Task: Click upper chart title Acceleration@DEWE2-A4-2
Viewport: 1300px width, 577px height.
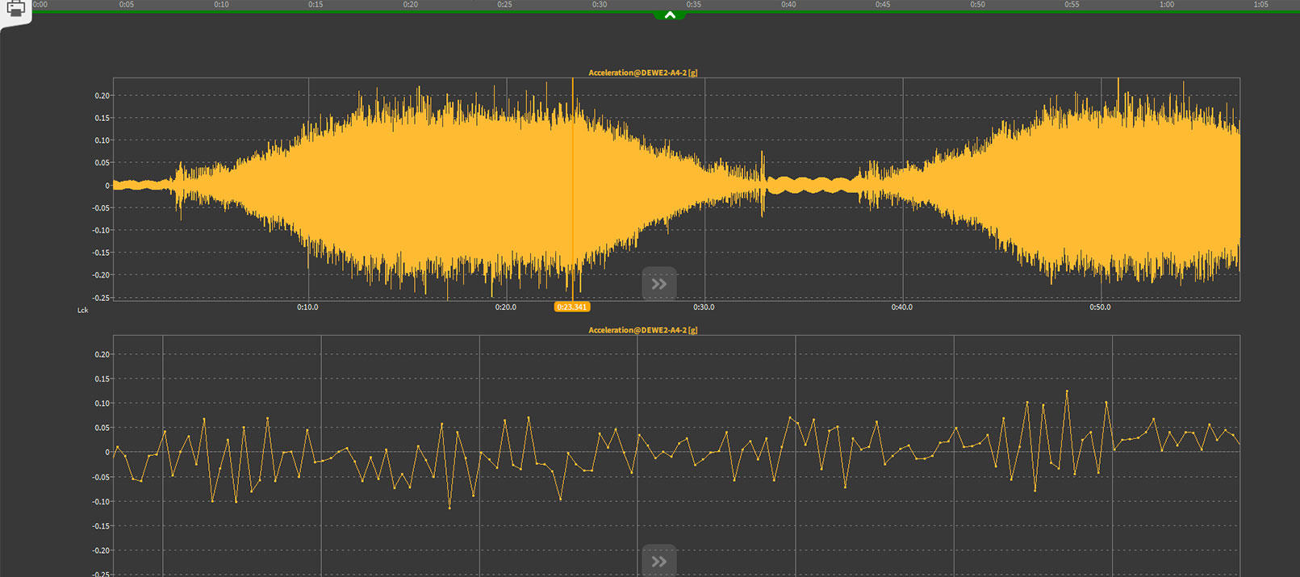Action: (642, 73)
